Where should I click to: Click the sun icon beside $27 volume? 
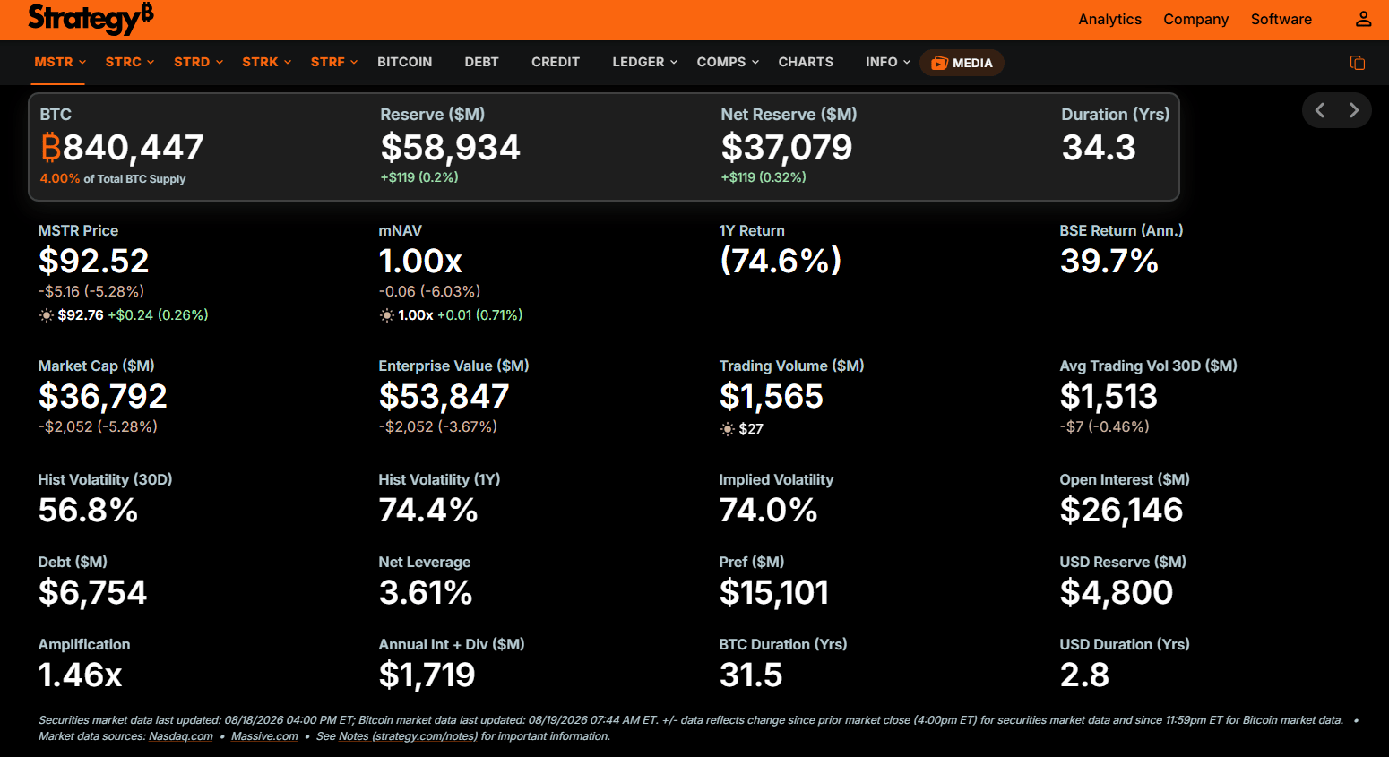pyautogui.click(x=728, y=429)
